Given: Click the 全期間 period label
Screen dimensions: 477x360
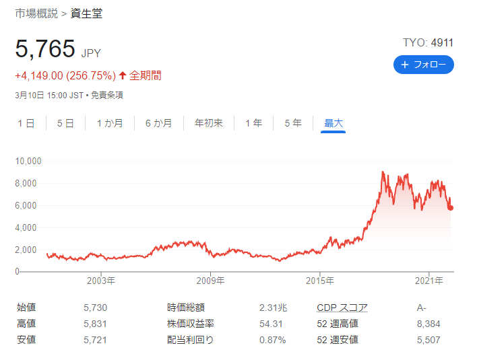Looking at the screenshot, I should (x=146, y=75).
